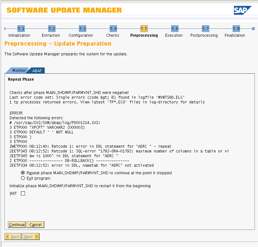Click the 'Preprocessing – Update Preparation' heading

[58, 44]
